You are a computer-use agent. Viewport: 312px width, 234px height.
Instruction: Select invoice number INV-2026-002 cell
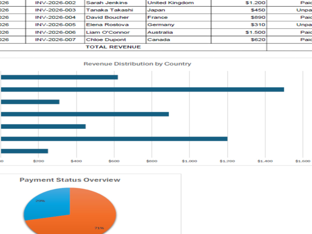(x=55, y=3)
